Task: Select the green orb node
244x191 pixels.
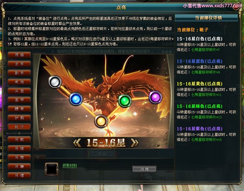Action: tap(125, 101)
